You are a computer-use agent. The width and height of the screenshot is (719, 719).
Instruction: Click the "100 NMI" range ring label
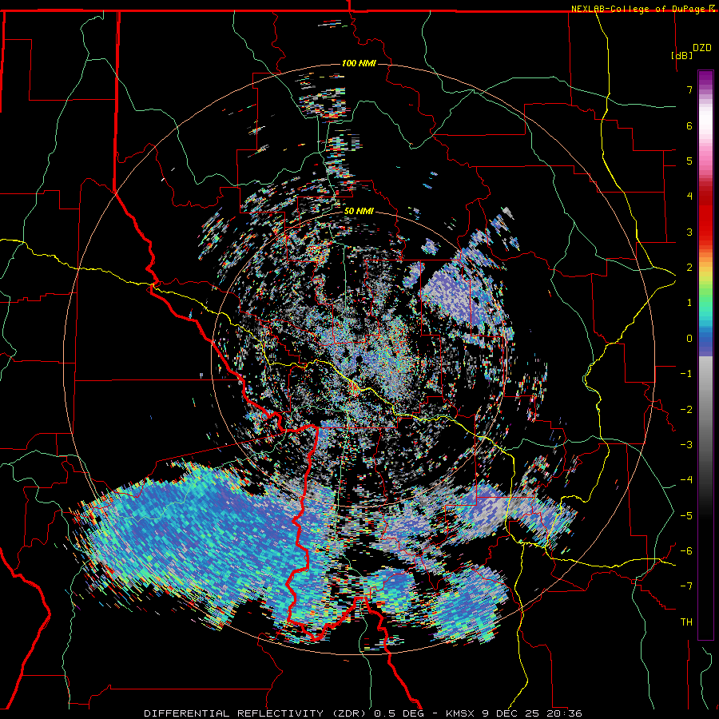(x=359, y=63)
